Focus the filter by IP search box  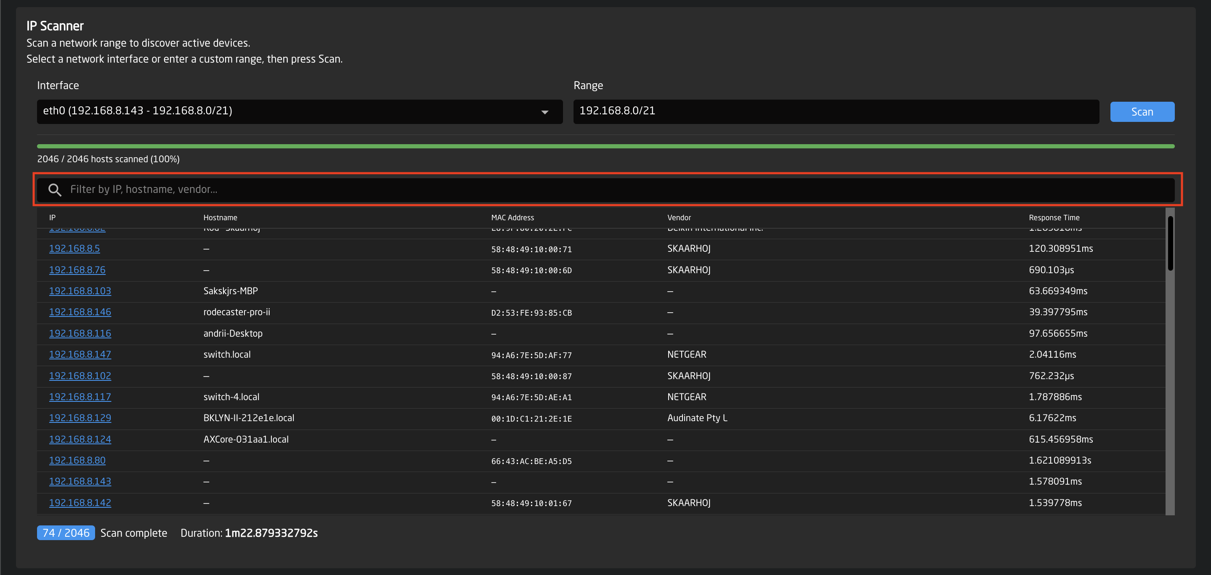tap(611, 189)
